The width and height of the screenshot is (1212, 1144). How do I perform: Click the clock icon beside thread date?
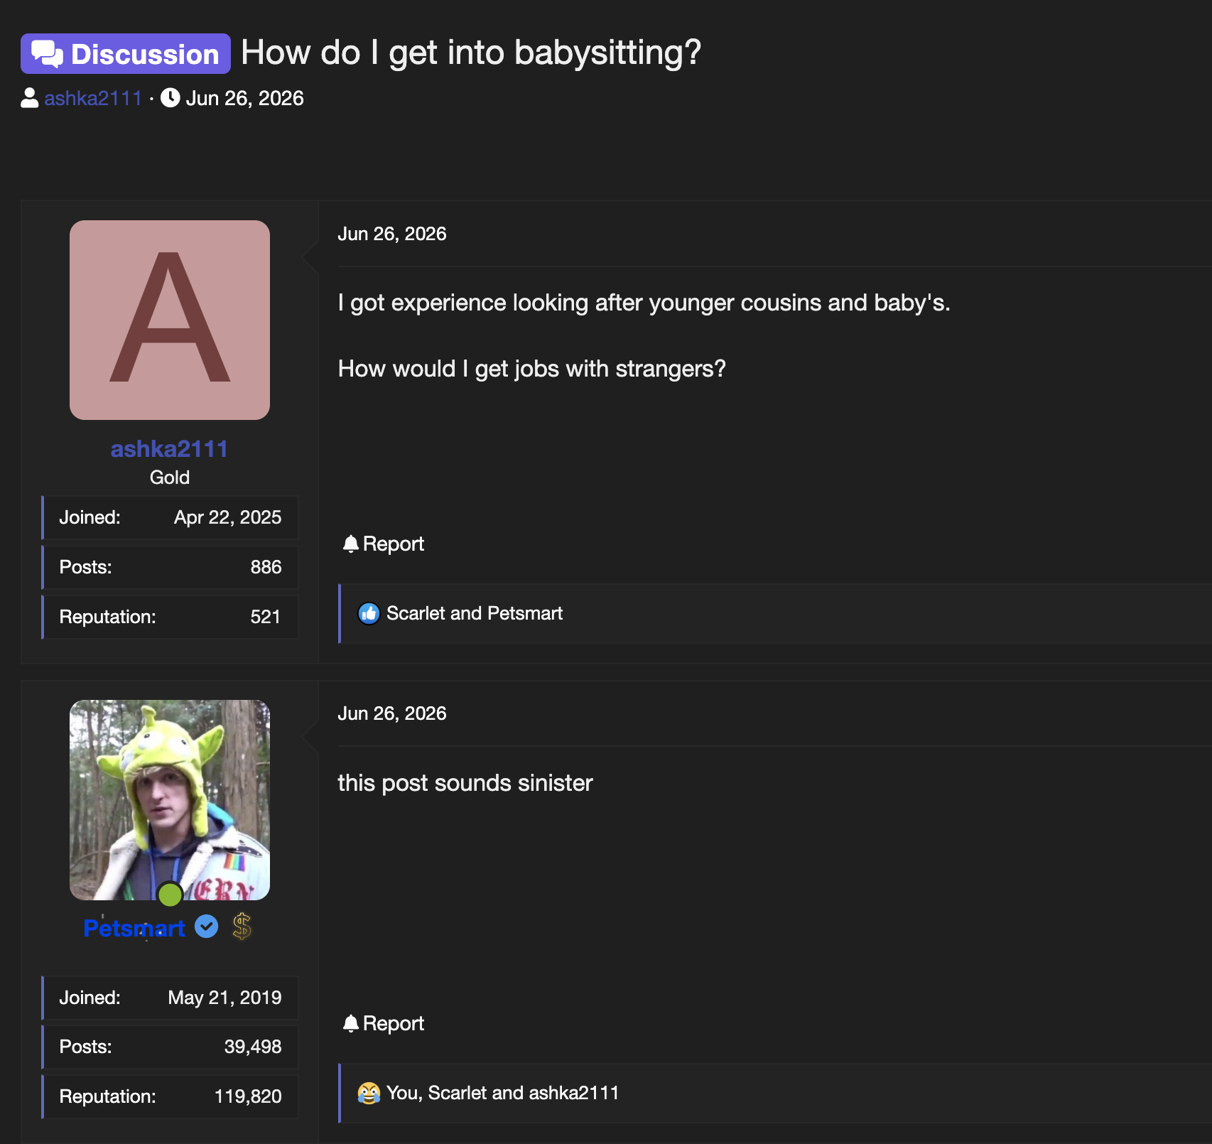(x=171, y=98)
